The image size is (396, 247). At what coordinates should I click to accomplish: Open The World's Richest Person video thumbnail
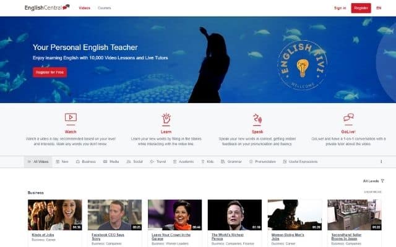tap(235, 215)
